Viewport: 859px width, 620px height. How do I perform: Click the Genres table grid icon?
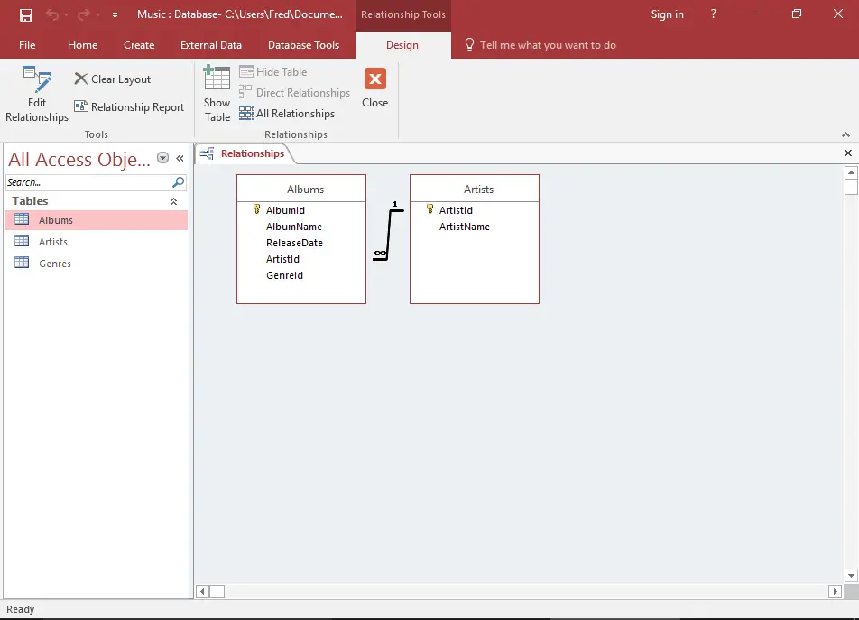click(x=22, y=263)
